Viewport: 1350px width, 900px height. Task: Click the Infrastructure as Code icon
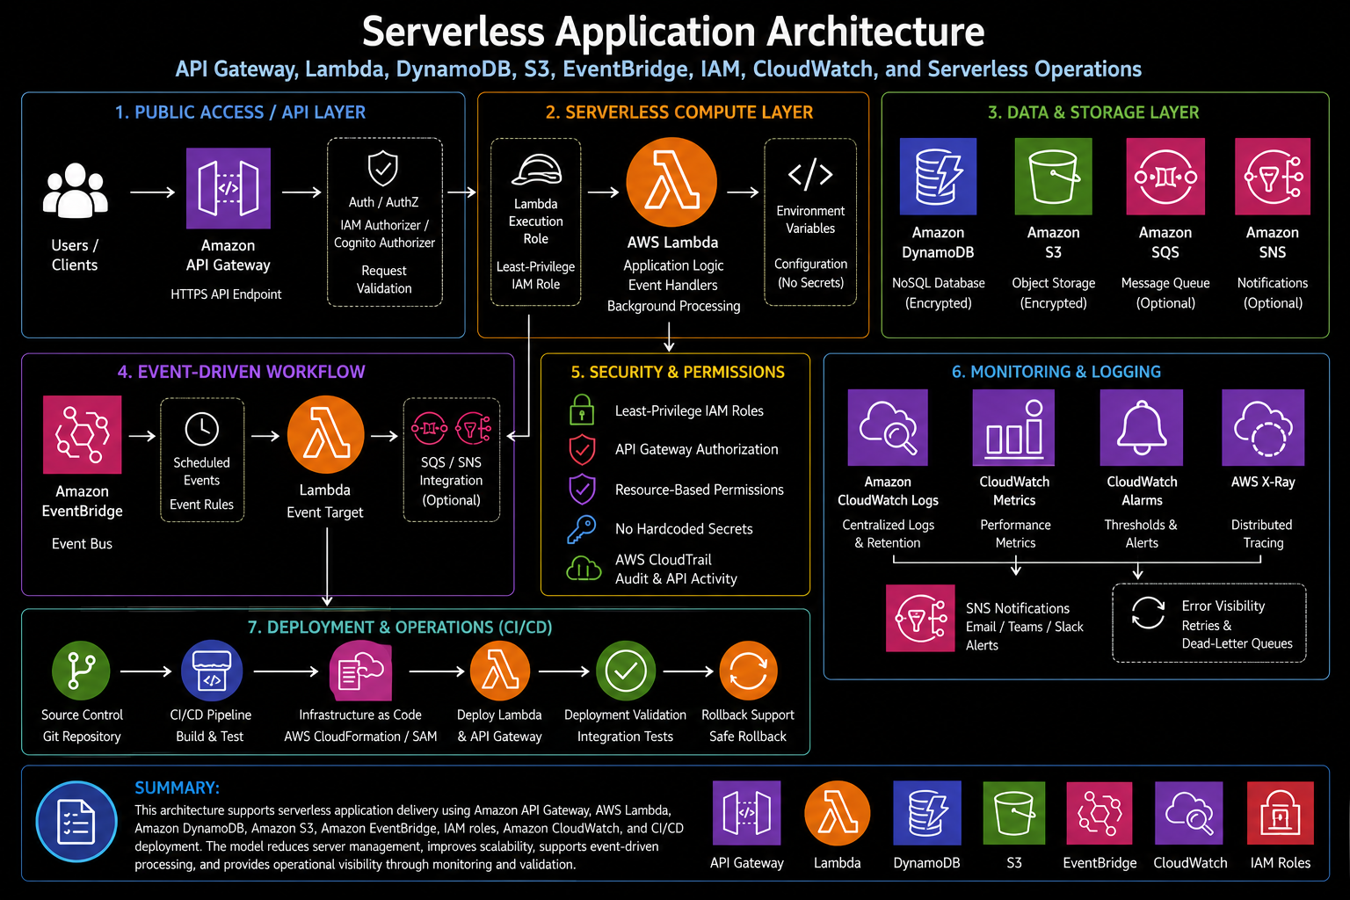click(x=360, y=671)
